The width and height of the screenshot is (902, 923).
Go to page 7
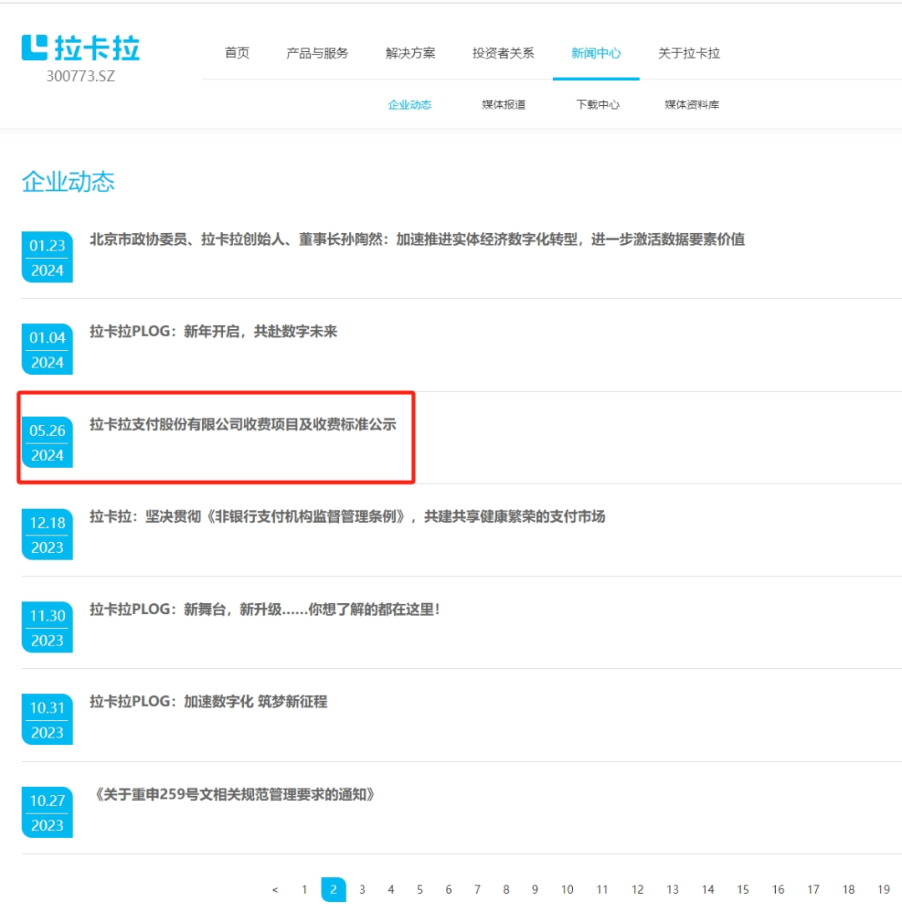pos(477,890)
